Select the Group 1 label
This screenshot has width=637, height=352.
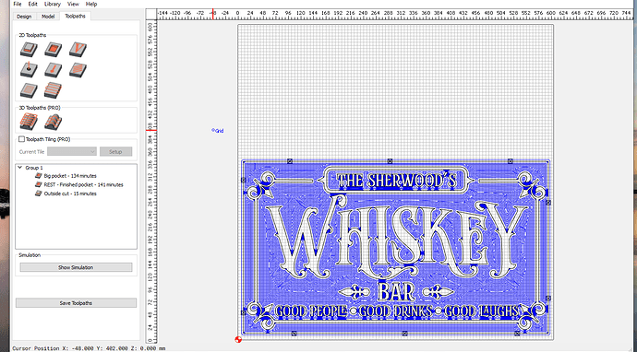click(x=34, y=168)
